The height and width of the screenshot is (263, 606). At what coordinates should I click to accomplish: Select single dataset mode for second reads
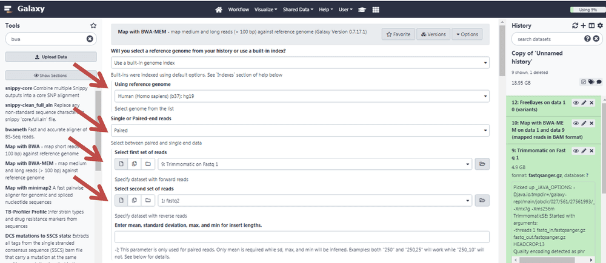tap(121, 201)
